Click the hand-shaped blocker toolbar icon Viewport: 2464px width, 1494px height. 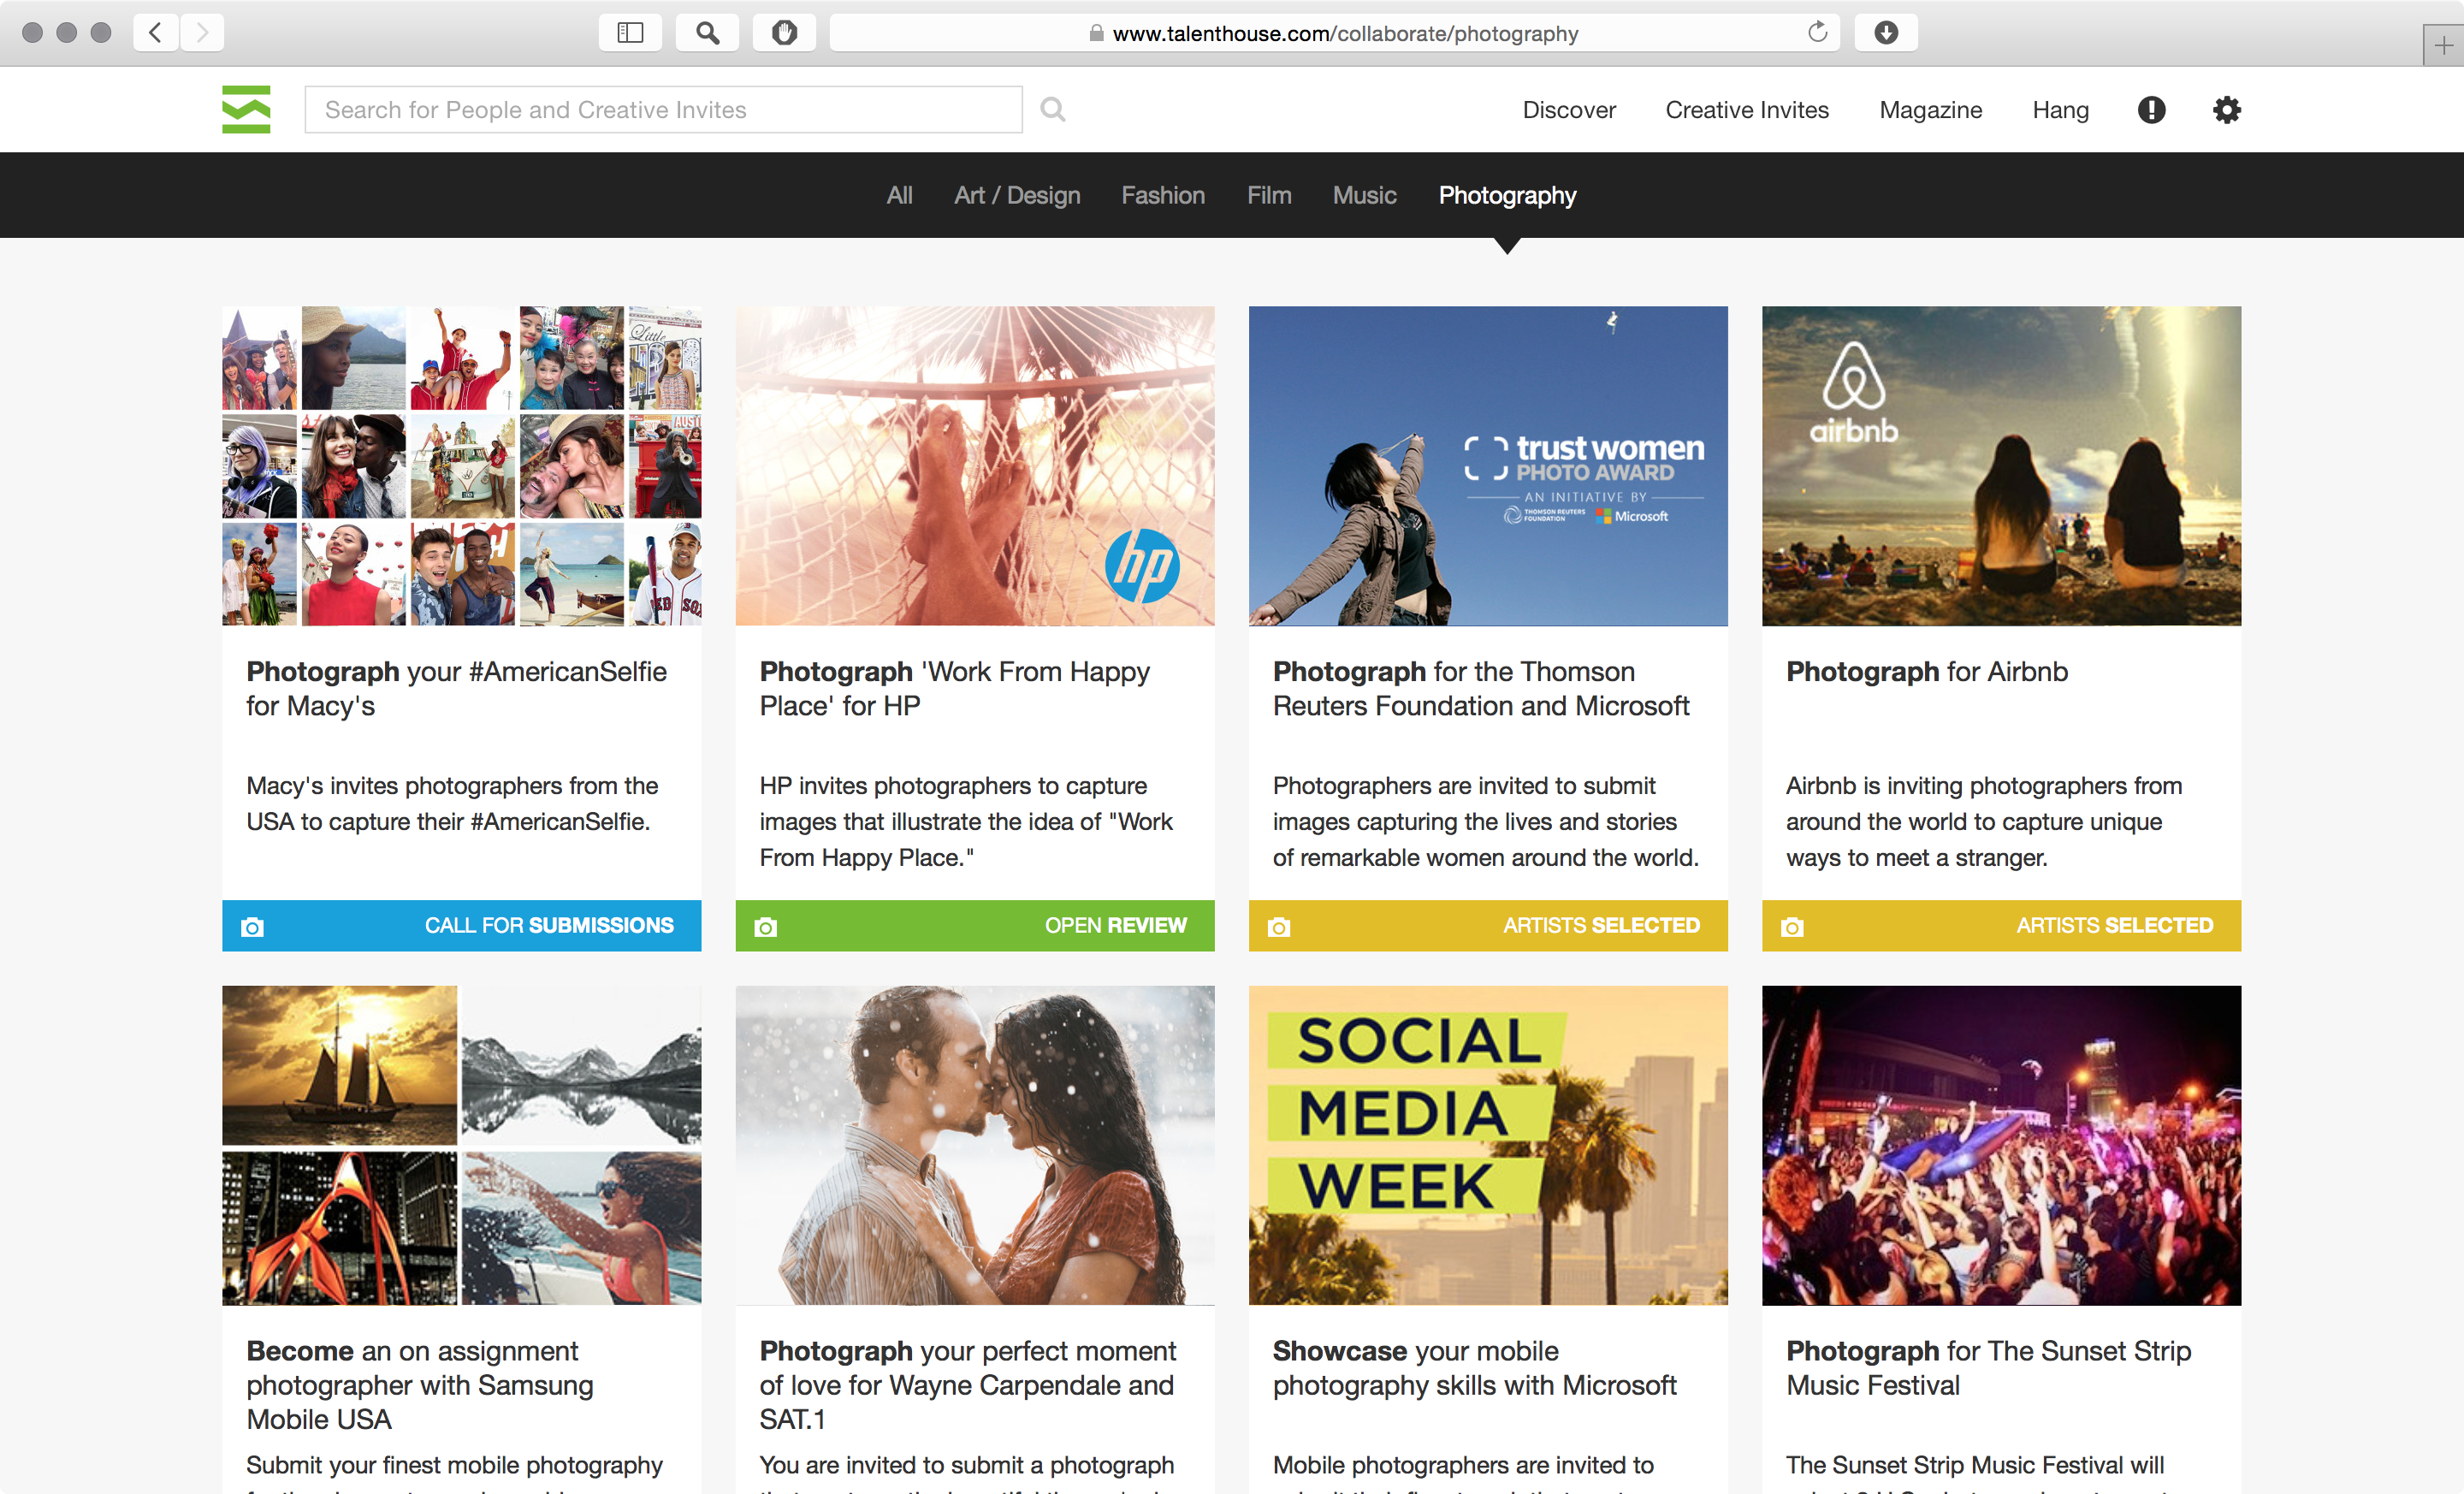(784, 33)
